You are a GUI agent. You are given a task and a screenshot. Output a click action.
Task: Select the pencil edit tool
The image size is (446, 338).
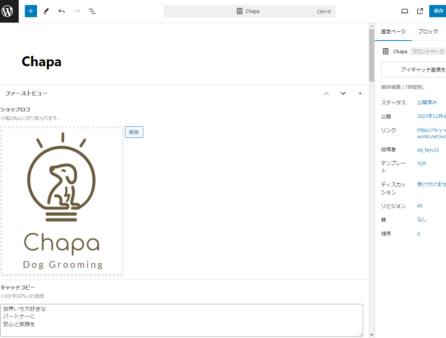coord(46,11)
